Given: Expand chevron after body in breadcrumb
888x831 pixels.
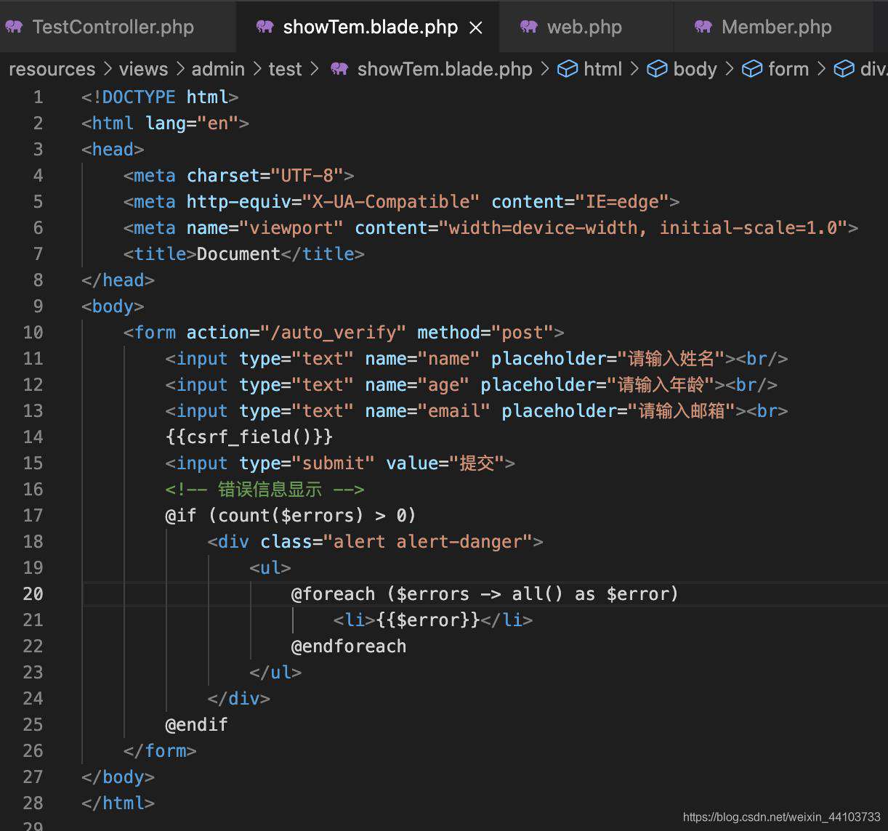Looking at the screenshot, I should coord(729,69).
